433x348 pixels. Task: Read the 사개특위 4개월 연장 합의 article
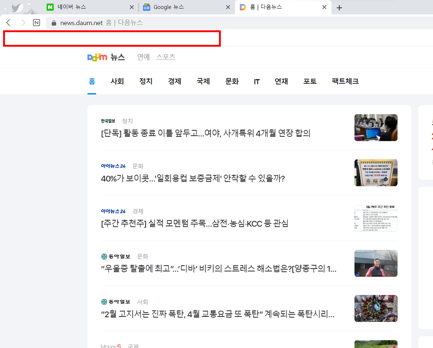(206, 133)
